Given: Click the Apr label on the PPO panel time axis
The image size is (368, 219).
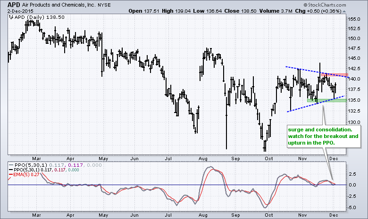Looking at the screenshot, I should click(70, 215).
